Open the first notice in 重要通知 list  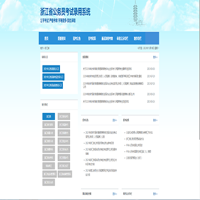click(107, 69)
